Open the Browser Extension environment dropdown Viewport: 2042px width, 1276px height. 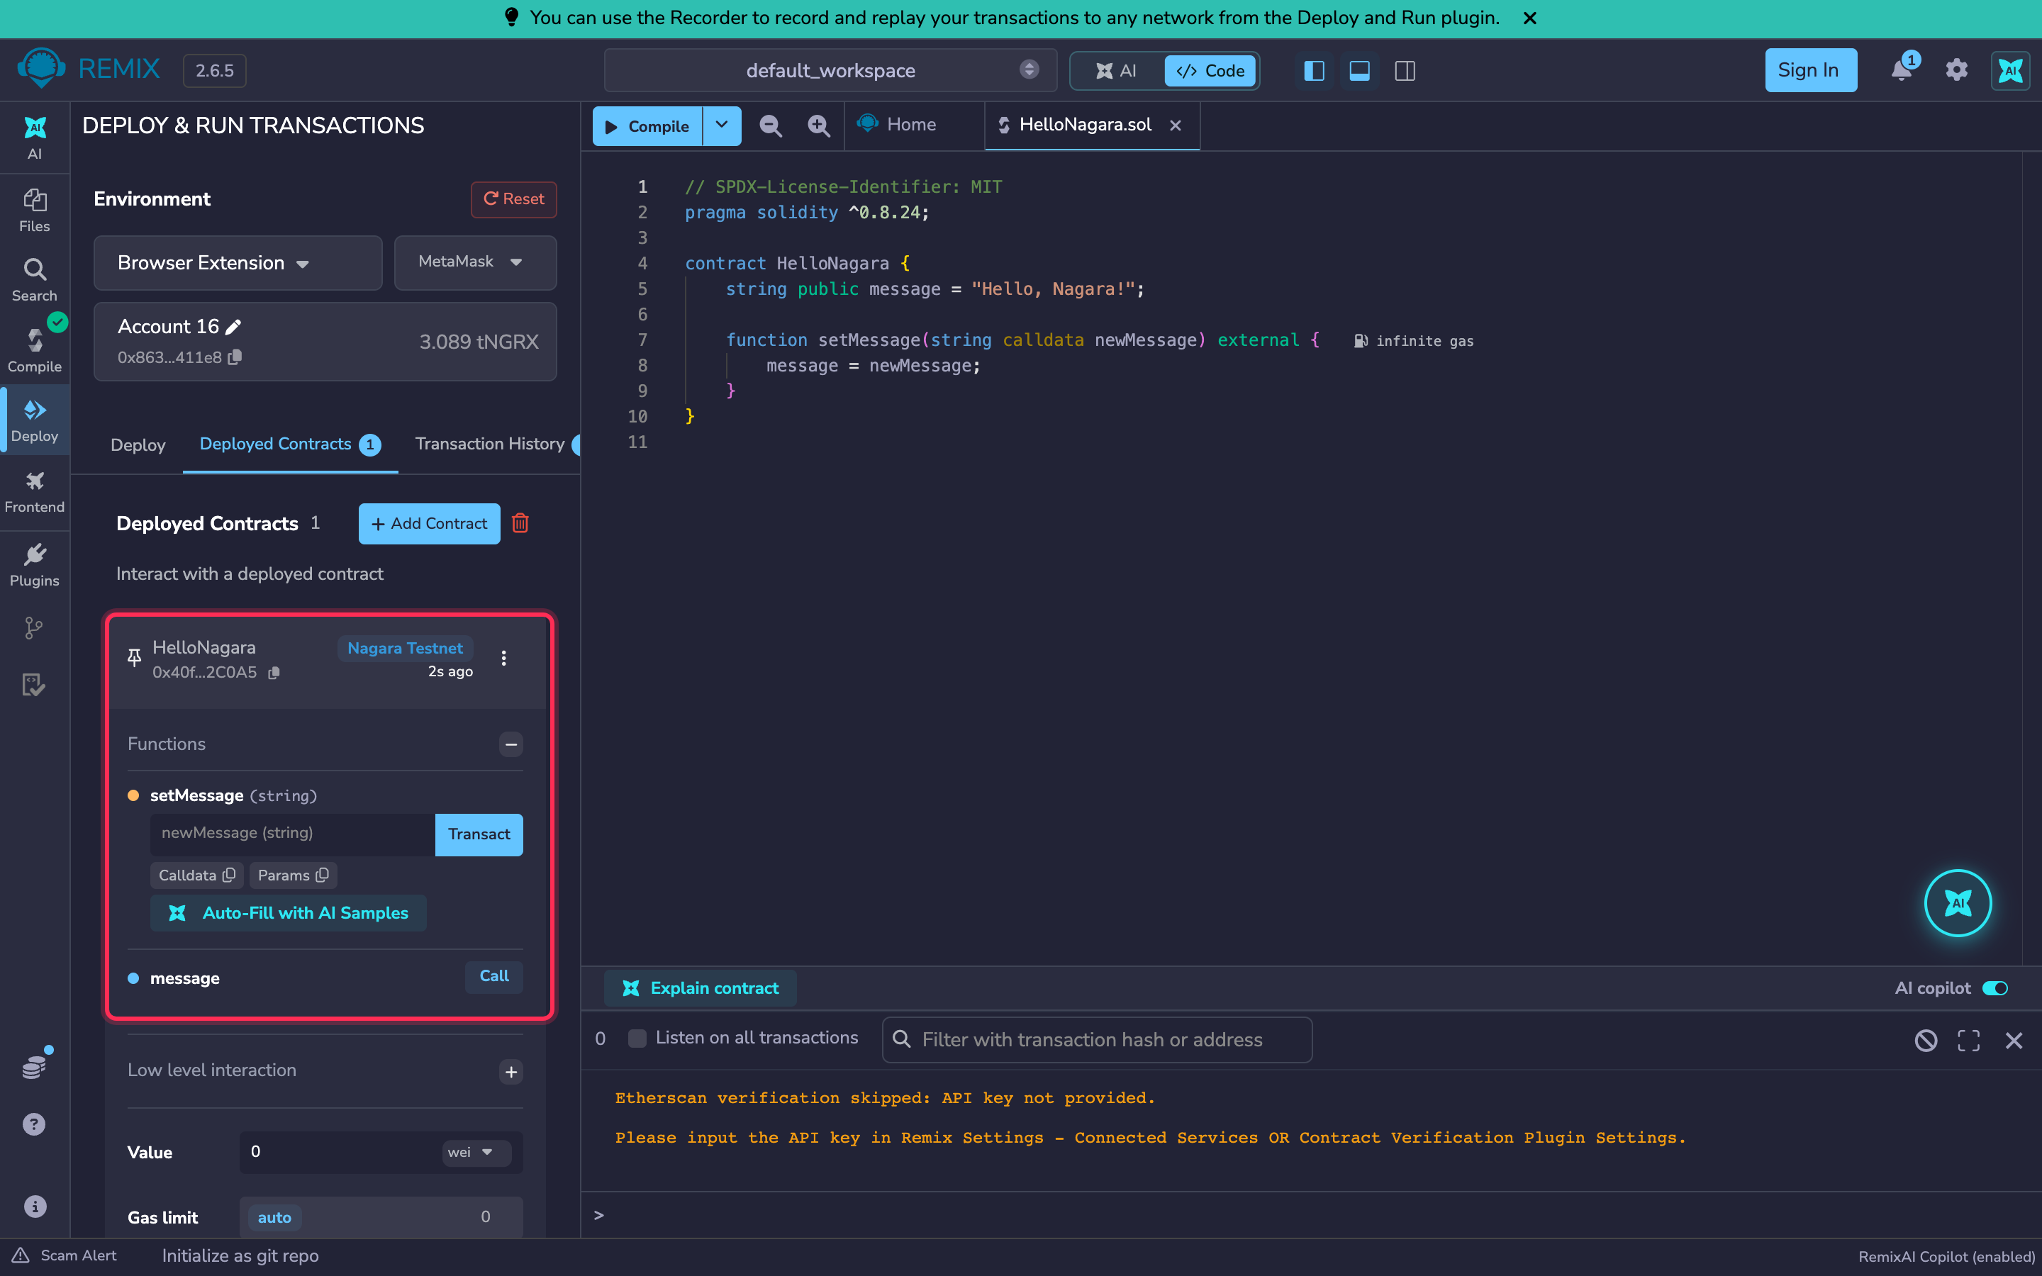pyautogui.click(x=238, y=262)
